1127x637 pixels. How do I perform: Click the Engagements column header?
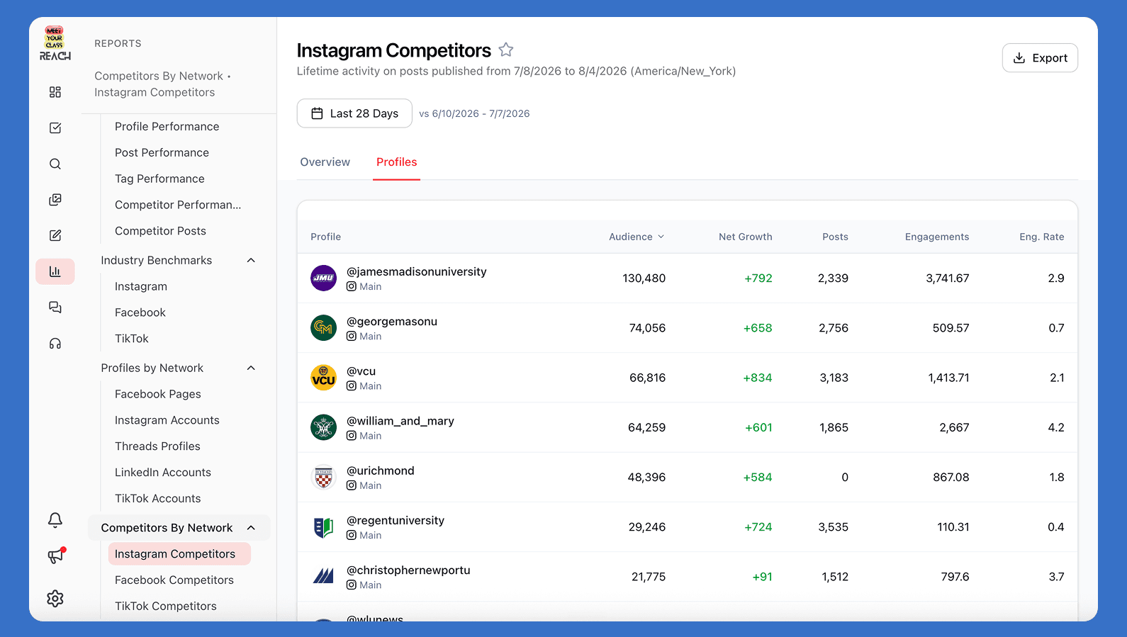pos(937,237)
